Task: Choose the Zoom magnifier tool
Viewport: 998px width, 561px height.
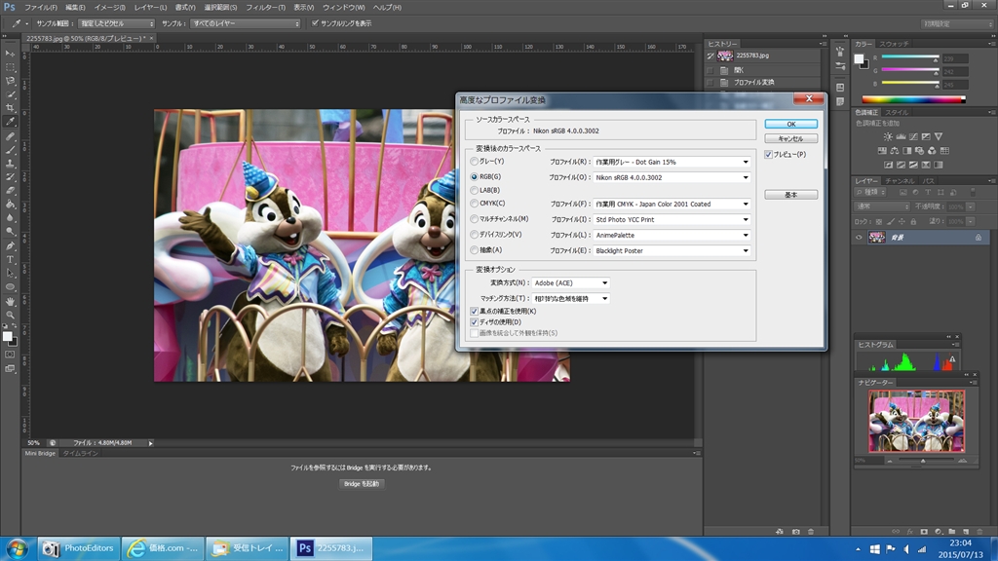Action: [x=10, y=316]
